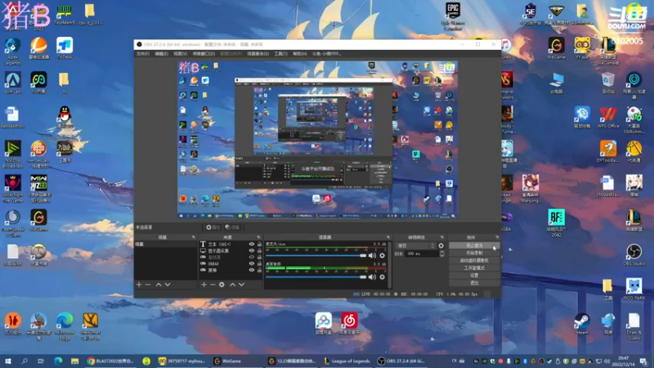Decrease transition duration with down arrow
The image size is (654, 368).
[441, 255]
